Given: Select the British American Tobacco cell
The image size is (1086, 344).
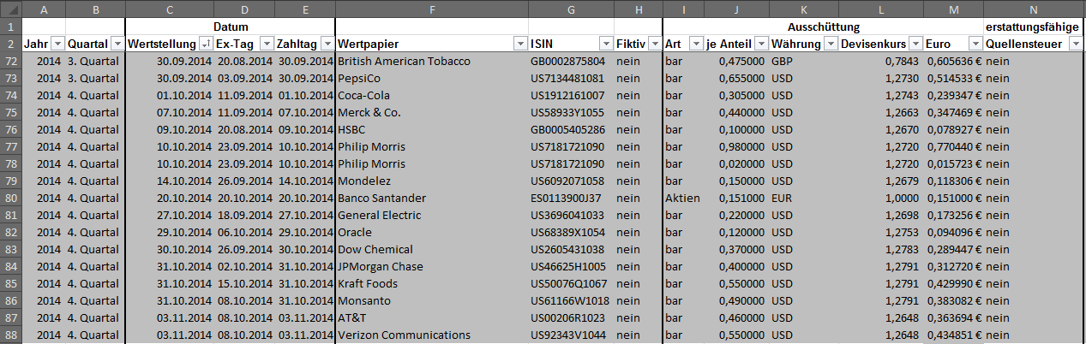Looking at the screenshot, I should 432,62.
